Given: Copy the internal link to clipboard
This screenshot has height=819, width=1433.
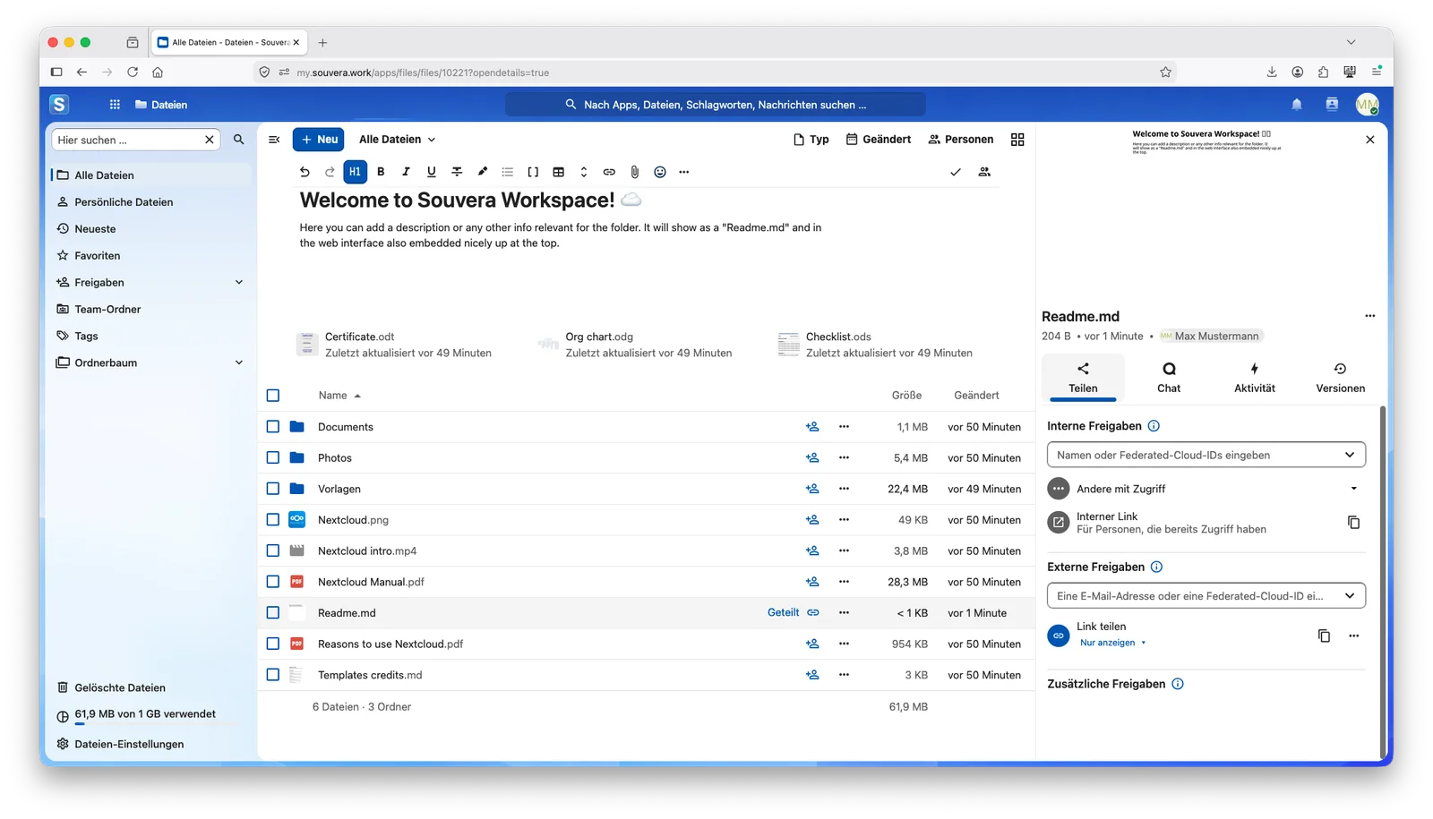Looking at the screenshot, I should point(1353,522).
